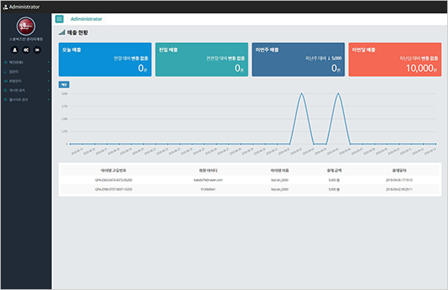Open the teal 전일 매출 card
The height and width of the screenshot is (290, 448).
(x=201, y=59)
